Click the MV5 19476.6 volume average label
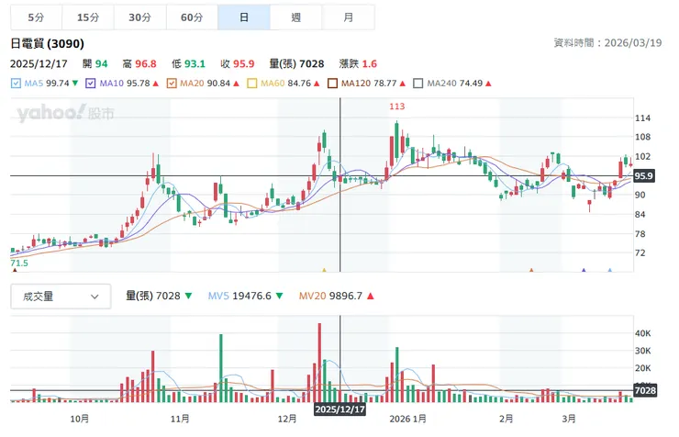679x437 pixels. (239, 296)
